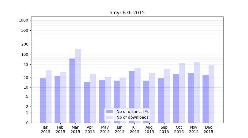
Task: Click the 100 y-axis tick label
Action: coord(25,54)
